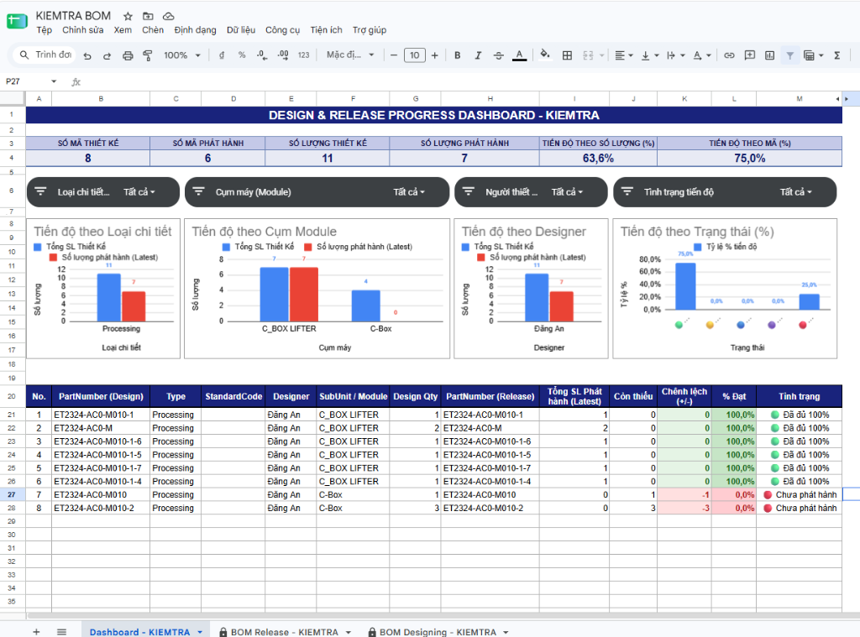Open the Chỉnh sửa menu
The image size is (860, 637).
tap(83, 30)
